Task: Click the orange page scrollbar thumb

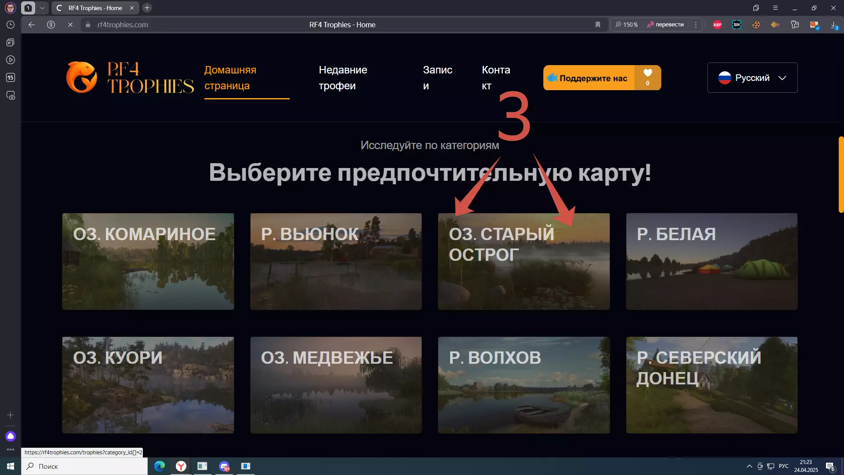Action: tap(840, 175)
